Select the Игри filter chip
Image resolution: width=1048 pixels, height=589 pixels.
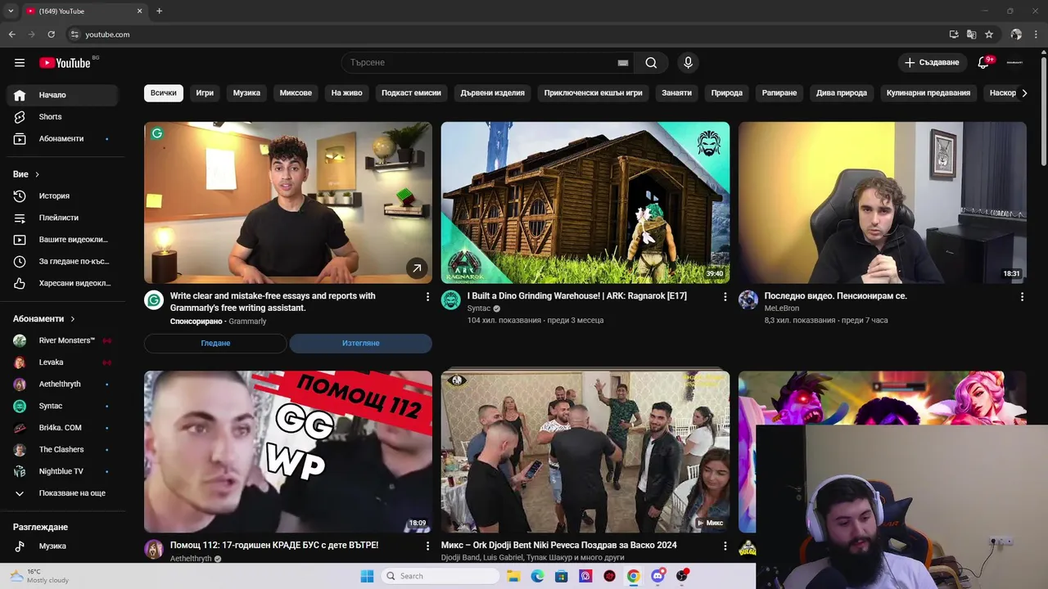[x=205, y=92]
